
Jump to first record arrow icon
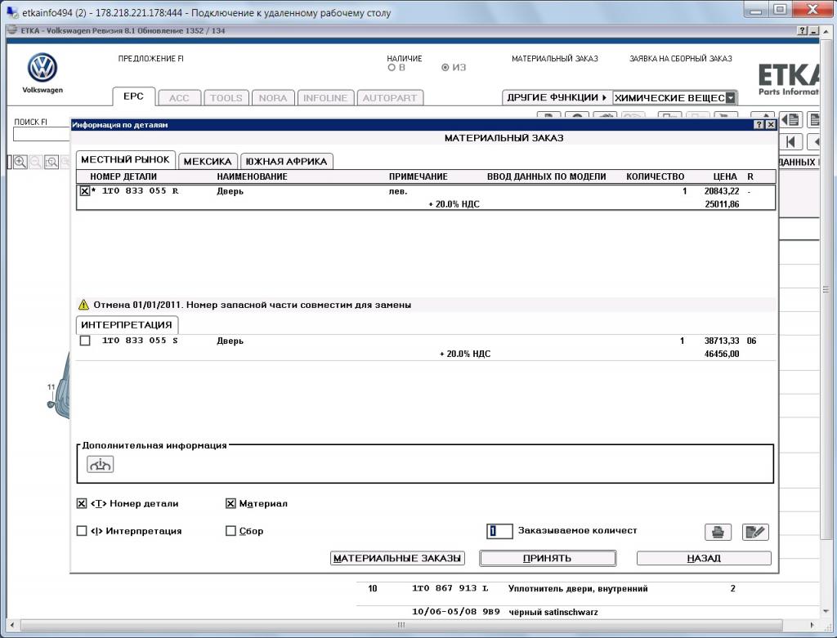(791, 142)
